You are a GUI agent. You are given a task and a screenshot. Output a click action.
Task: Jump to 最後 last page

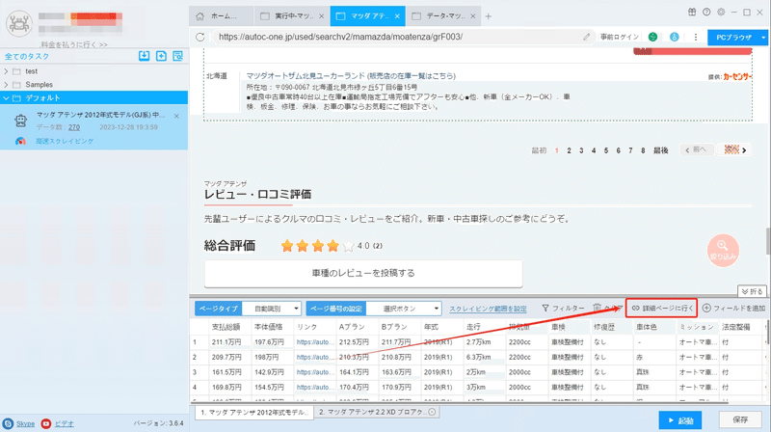coord(660,150)
